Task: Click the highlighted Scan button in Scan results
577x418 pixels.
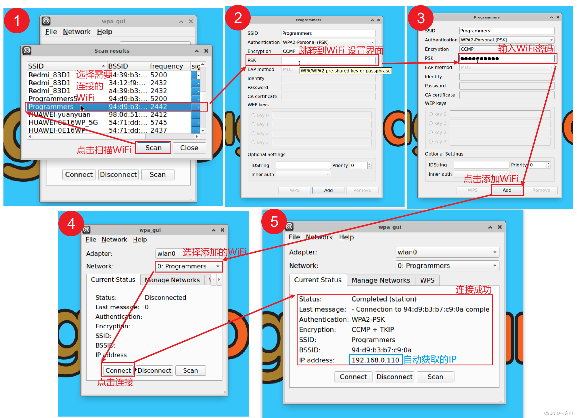Action: coord(153,148)
